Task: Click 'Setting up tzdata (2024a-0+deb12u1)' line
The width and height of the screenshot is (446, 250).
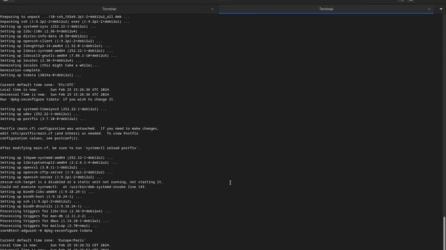Action: [x=41, y=75]
